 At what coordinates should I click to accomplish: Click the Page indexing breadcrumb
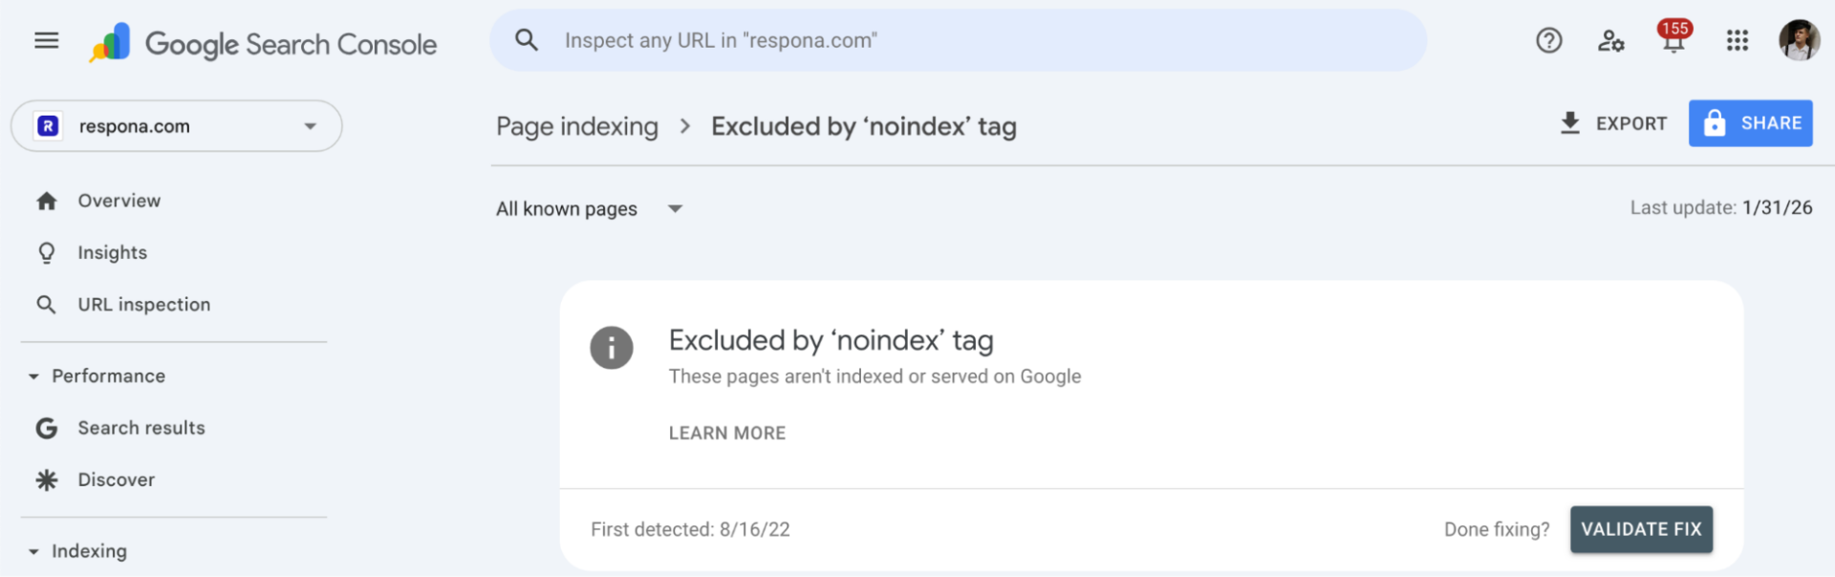coord(577,125)
